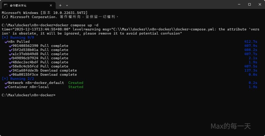Close the terminal window

tap(260, 4)
